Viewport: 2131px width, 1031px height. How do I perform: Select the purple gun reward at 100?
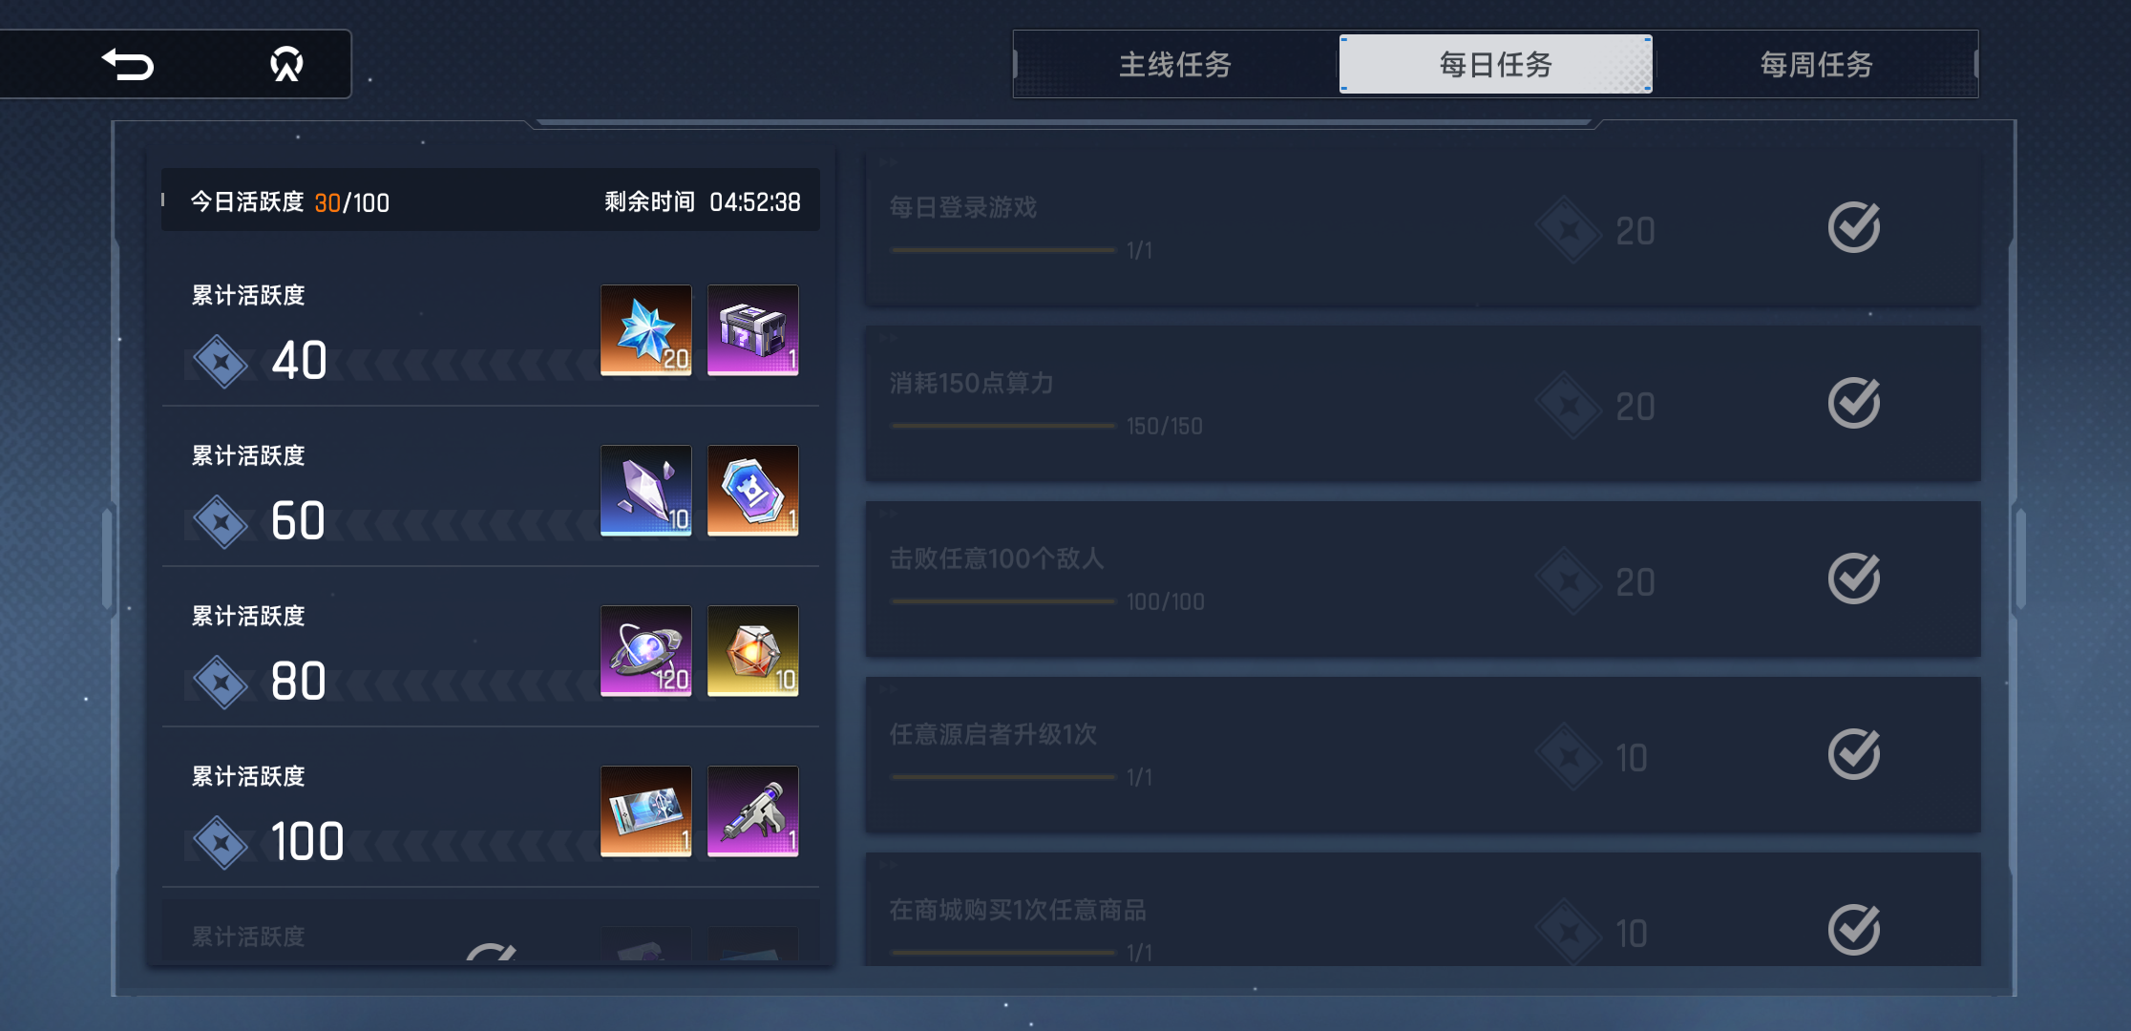click(x=752, y=811)
